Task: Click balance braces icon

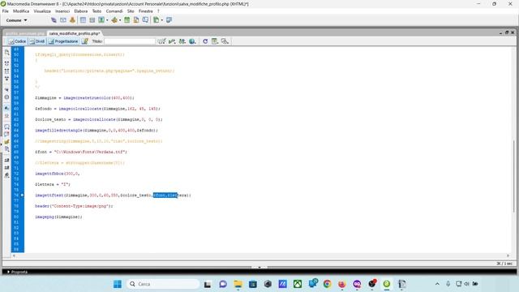Action: tap(6, 97)
